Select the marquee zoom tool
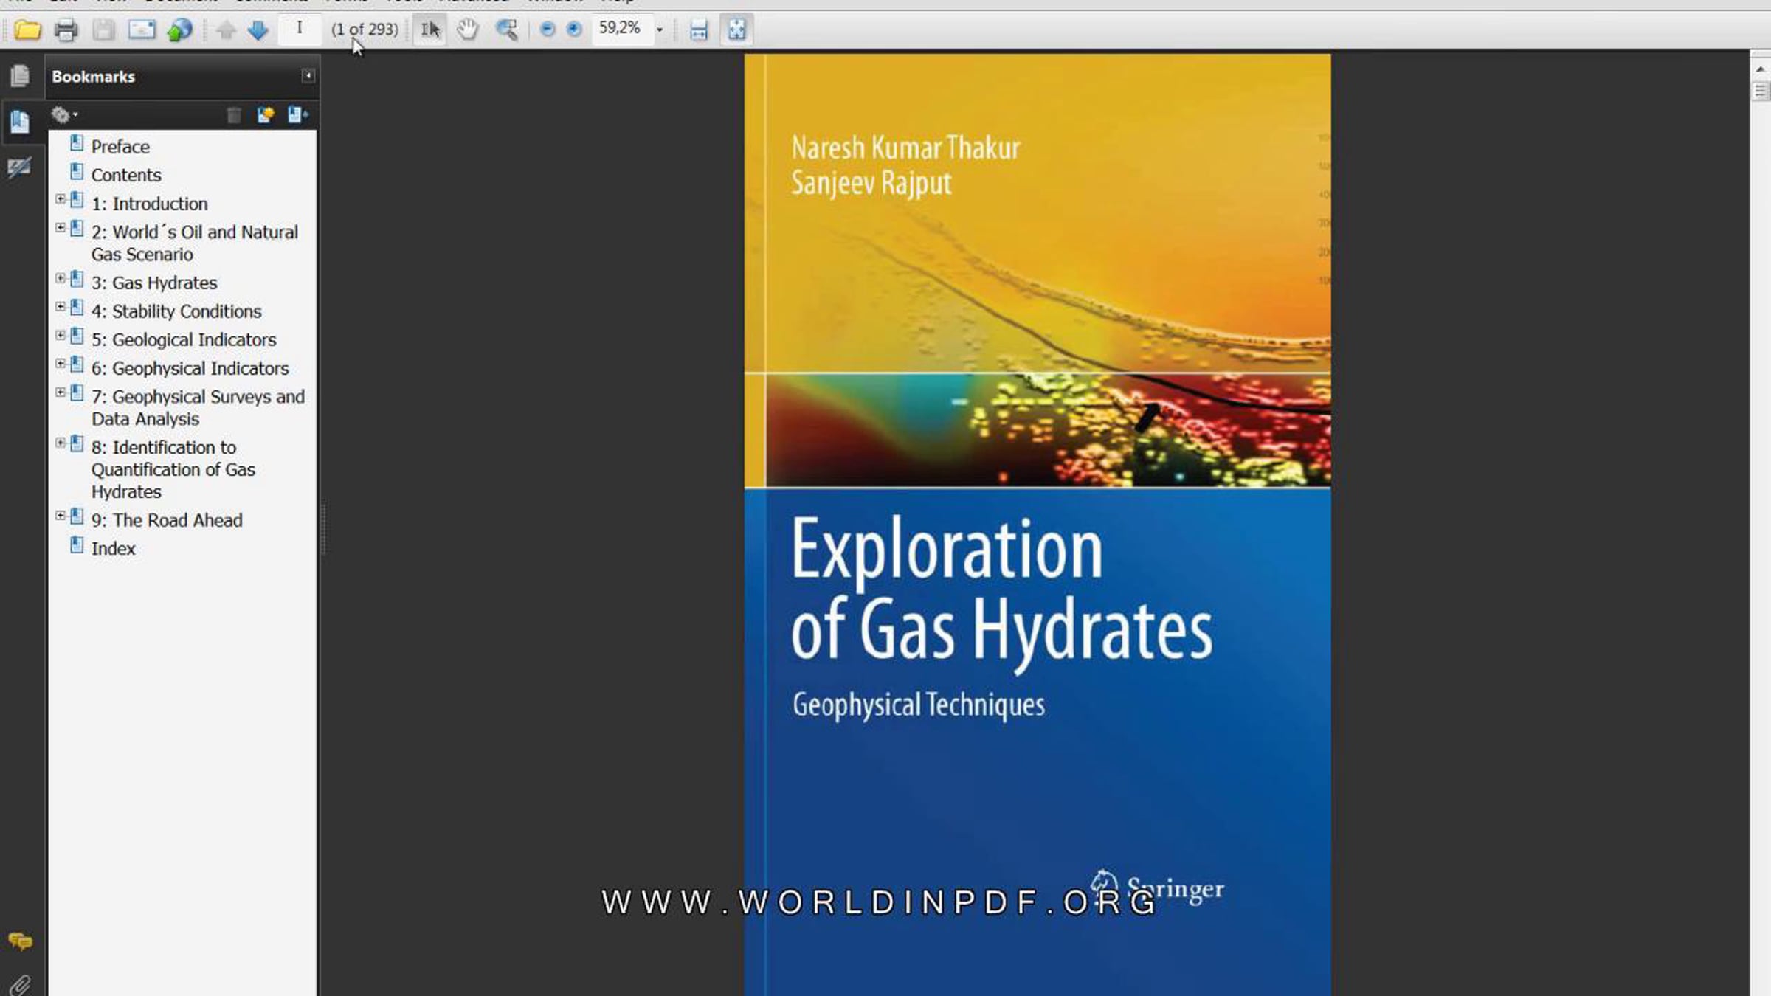The width and height of the screenshot is (1771, 996). [507, 30]
